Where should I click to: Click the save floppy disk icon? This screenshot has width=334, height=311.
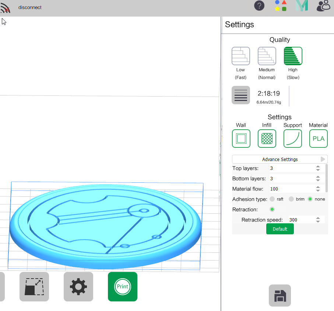tap(279, 296)
